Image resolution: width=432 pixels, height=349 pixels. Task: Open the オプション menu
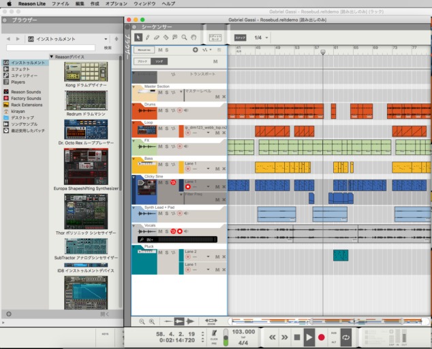117,3
